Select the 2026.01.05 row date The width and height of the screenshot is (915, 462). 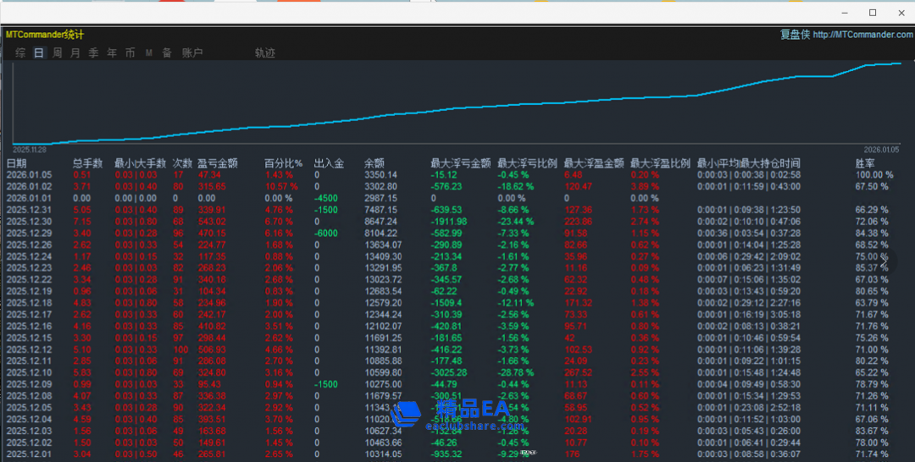click(29, 175)
